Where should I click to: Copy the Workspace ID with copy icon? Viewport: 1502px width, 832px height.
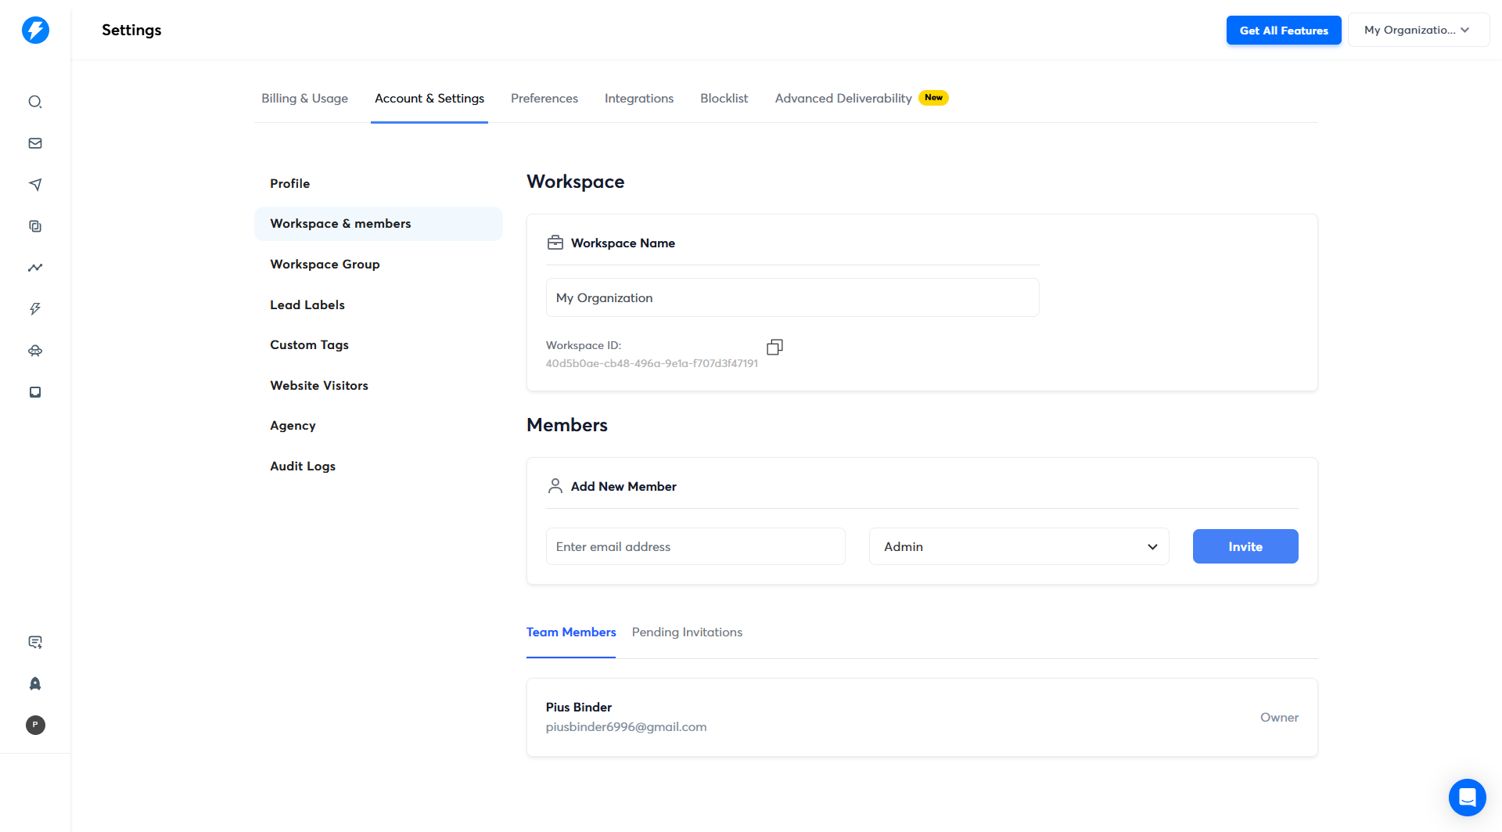click(774, 347)
